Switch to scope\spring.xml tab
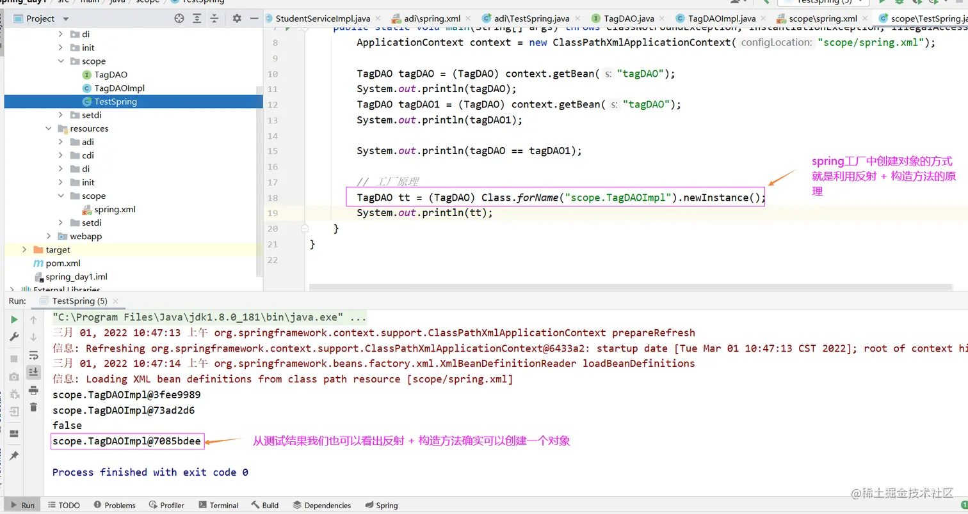Image resolution: width=968 pixels, height=514 pixels. click(x=823, y=19)
